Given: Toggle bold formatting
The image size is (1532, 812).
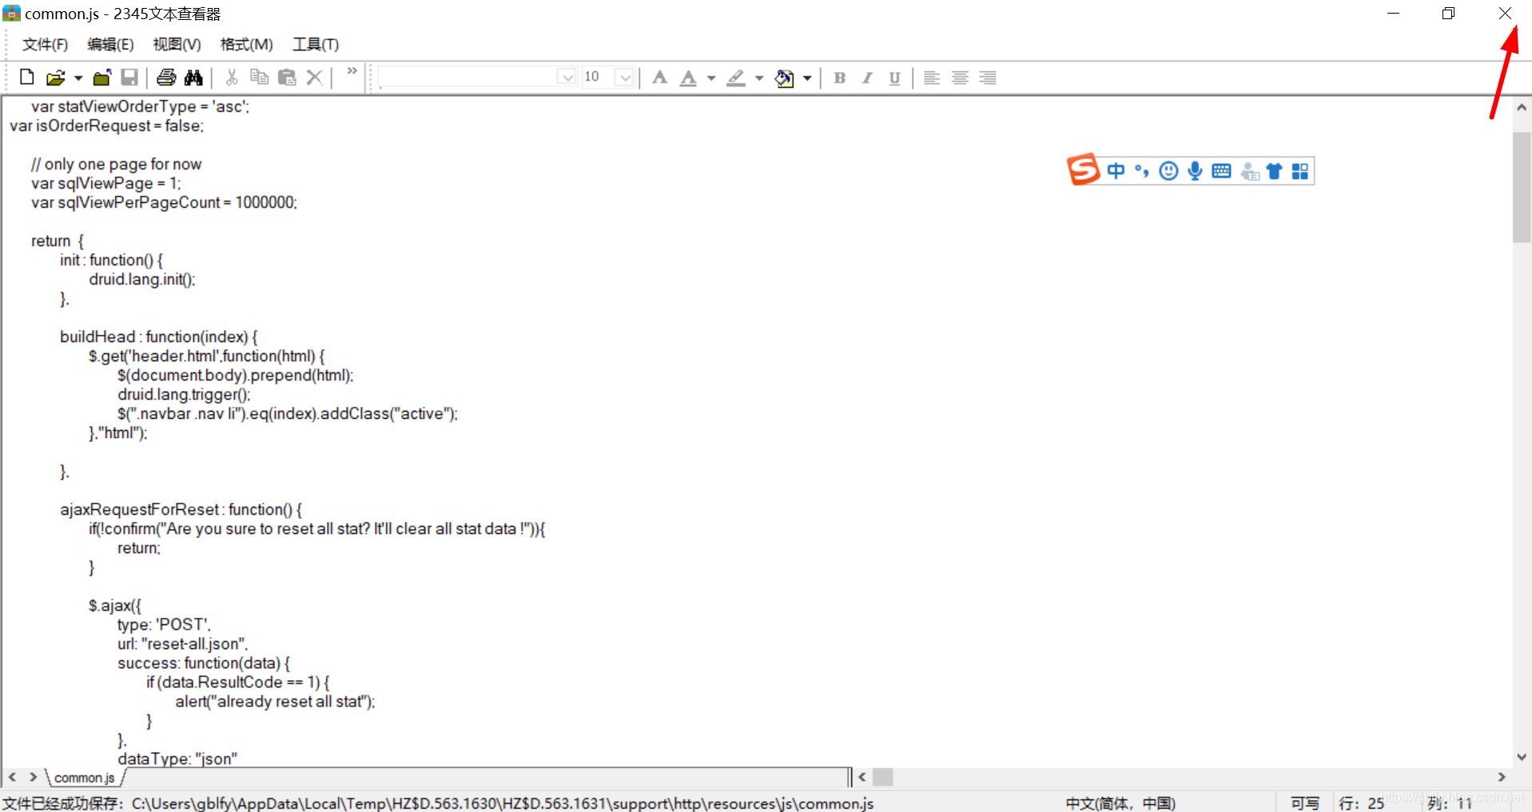Looking at the screenshot, I should [839, 78].
